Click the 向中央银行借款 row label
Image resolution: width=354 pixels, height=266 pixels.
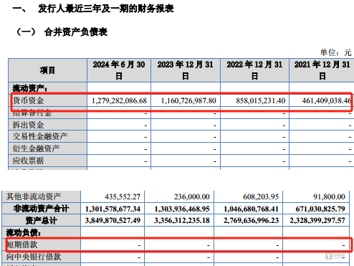coord(34,257)
